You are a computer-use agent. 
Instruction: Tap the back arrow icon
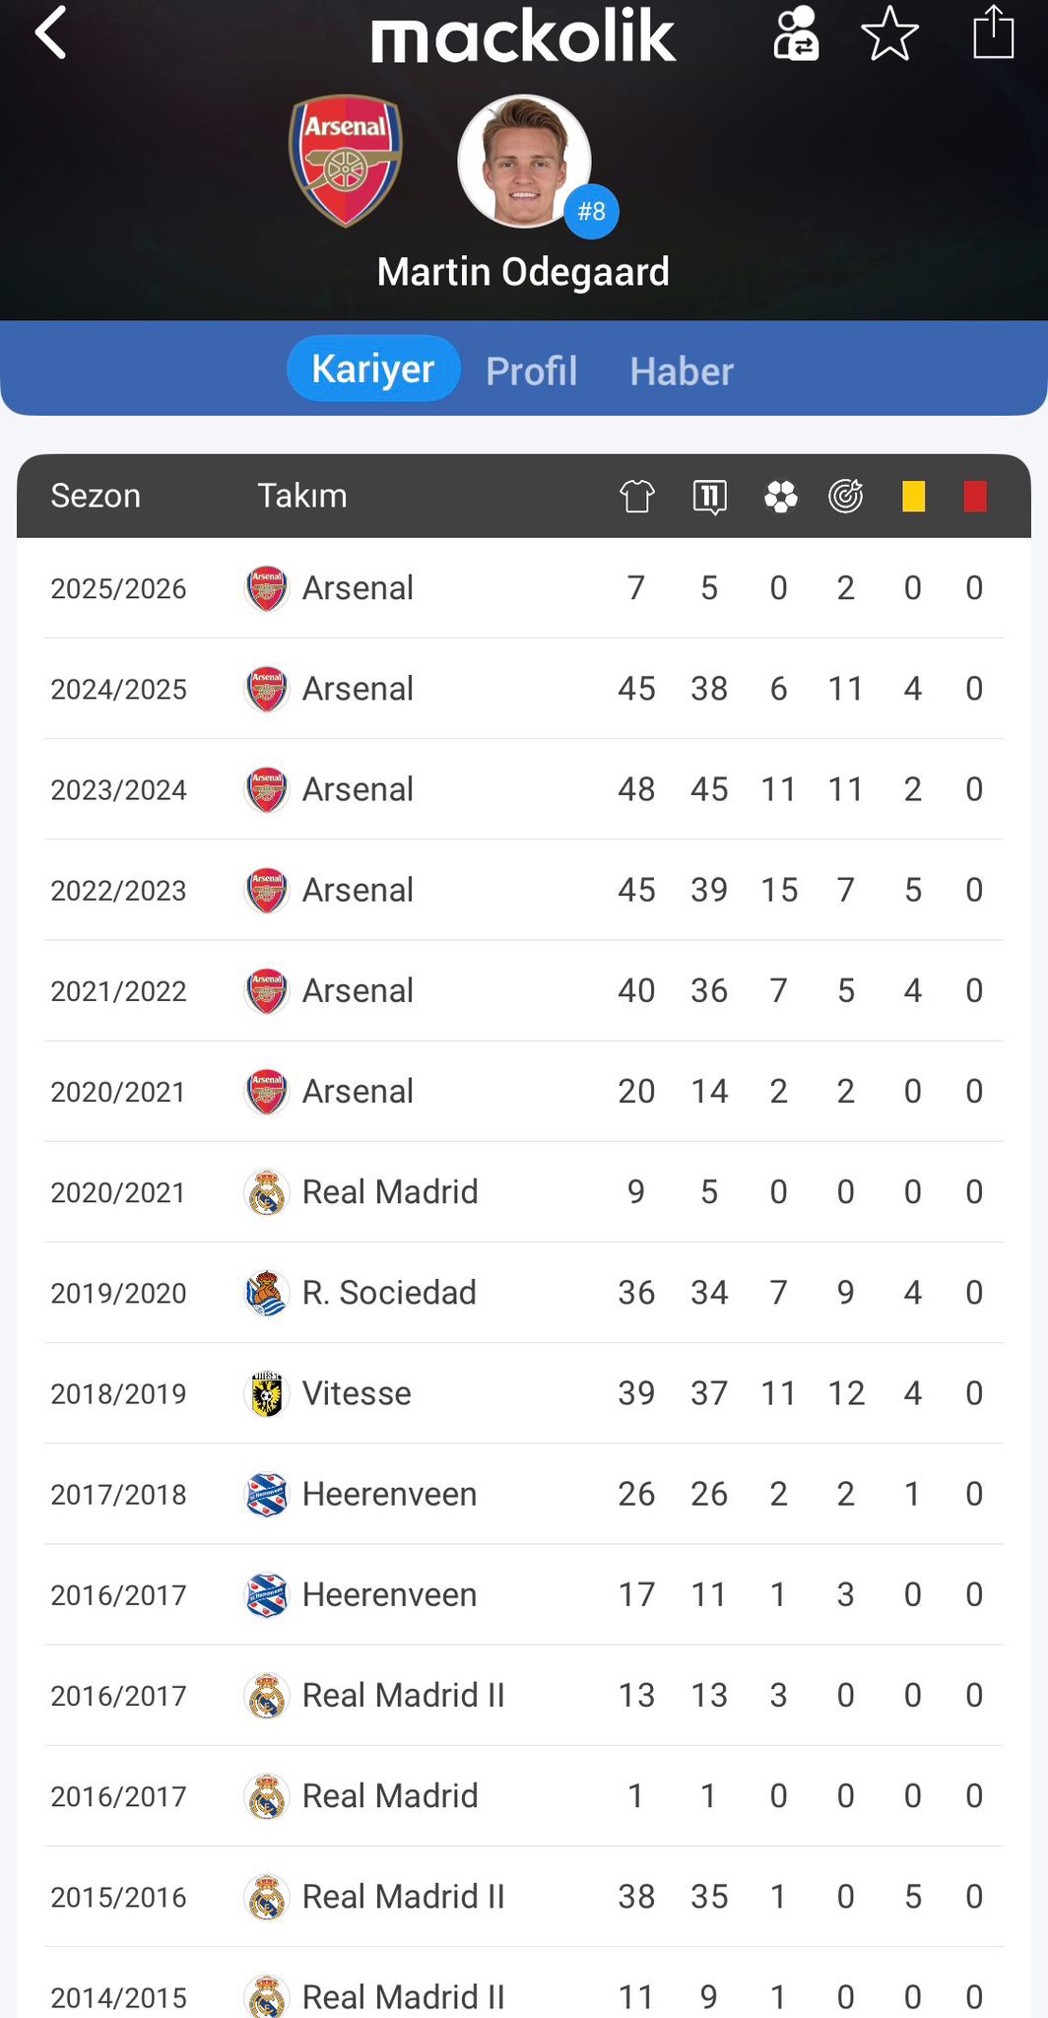(x=51, y=34)
